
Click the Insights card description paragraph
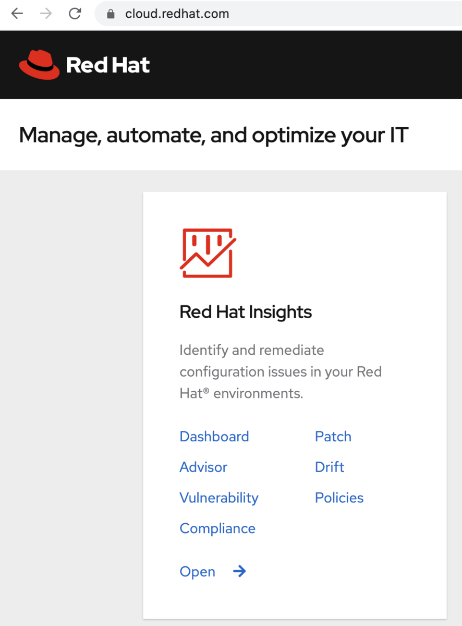[281, 371]
